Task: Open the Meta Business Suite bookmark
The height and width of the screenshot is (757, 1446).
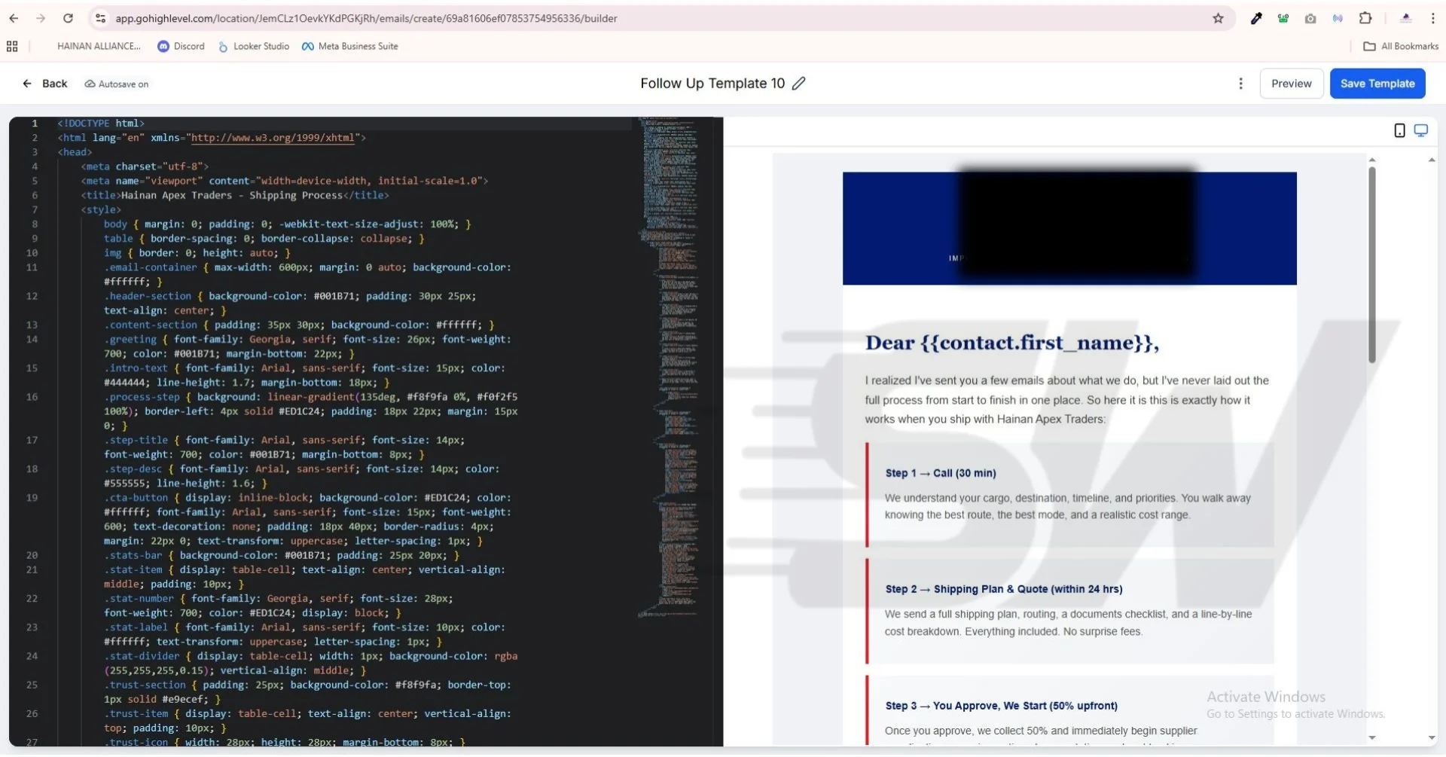Action: (349, 47)
